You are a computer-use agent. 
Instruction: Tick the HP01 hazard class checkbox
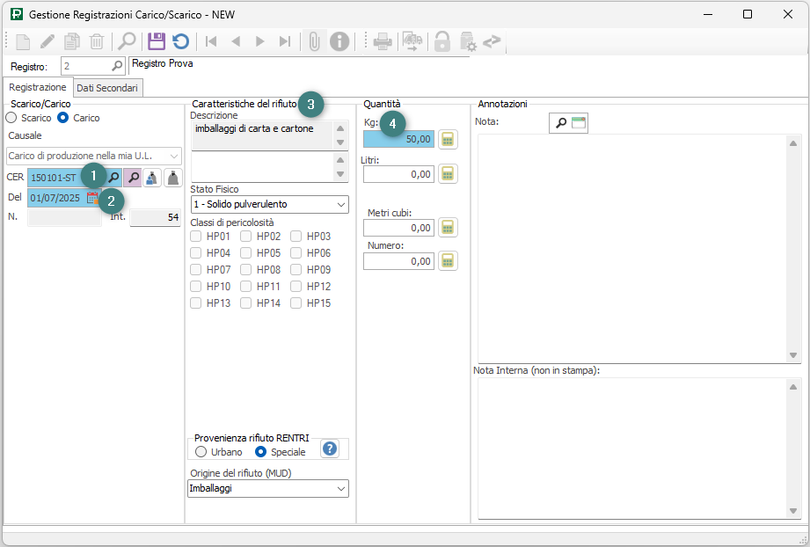pos(197,237)
